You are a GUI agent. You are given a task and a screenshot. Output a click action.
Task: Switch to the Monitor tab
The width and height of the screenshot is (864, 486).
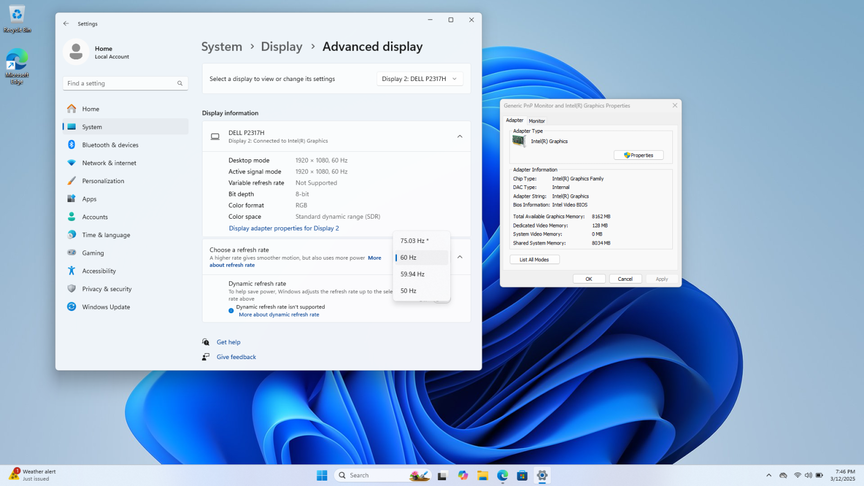(537, 121)
